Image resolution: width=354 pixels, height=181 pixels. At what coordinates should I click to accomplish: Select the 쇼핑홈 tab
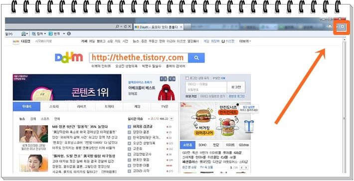pyautogui.click(x=187, y=145)
